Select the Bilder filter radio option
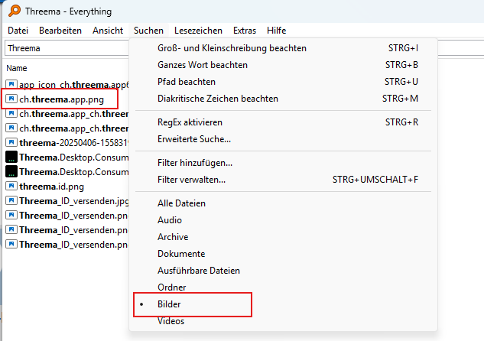Screen dimensions: 484x341 tap(169, 304)
